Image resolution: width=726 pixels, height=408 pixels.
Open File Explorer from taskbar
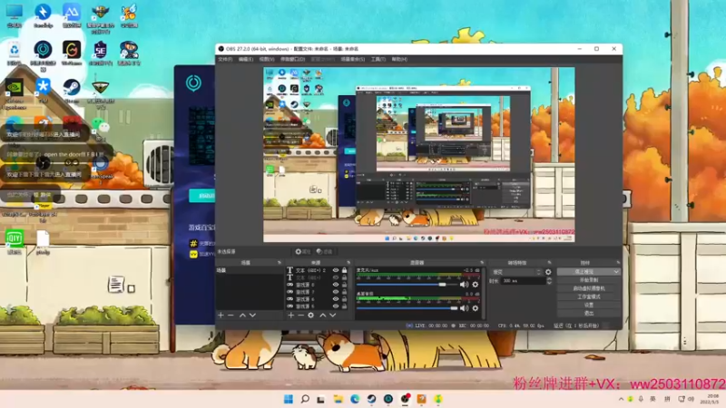pos(338,399)
